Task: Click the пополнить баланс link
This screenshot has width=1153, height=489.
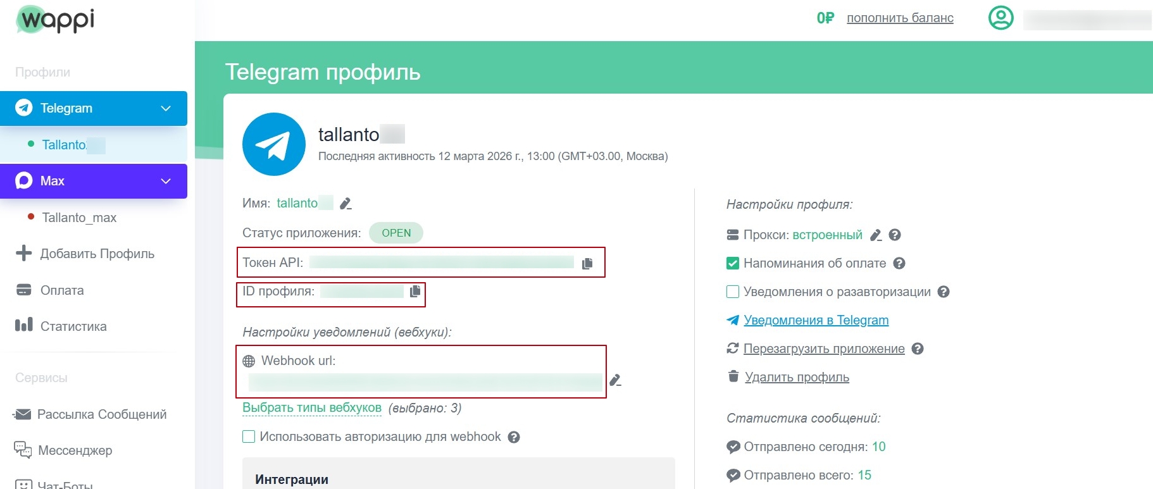Action: point(900,18)
